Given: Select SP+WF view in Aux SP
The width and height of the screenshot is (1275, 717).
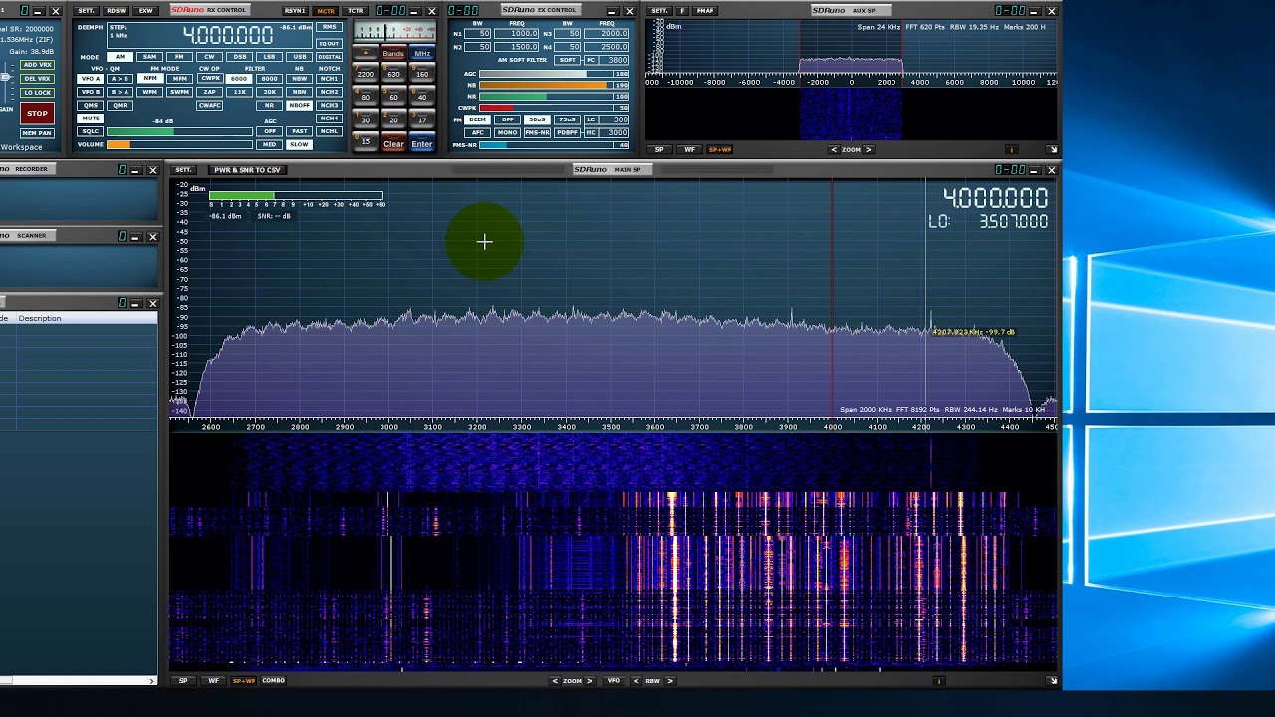Looking at the screenshot, I should [x=719, y=150].
